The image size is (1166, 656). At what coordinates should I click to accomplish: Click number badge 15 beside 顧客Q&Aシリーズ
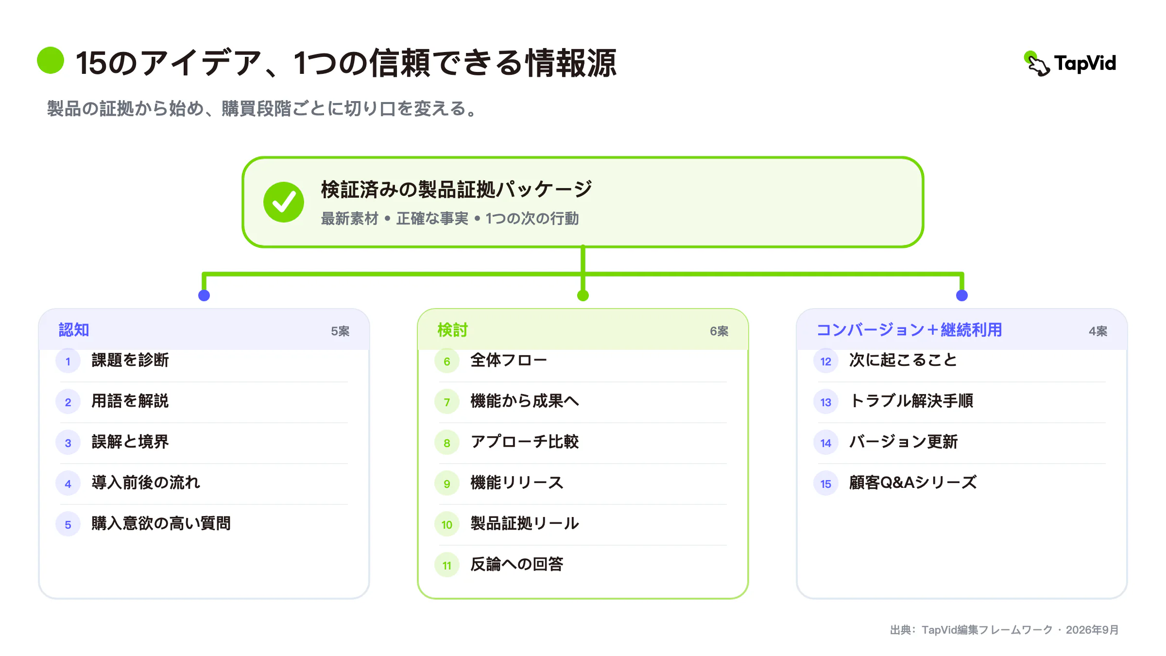click(x=826, y=483)
